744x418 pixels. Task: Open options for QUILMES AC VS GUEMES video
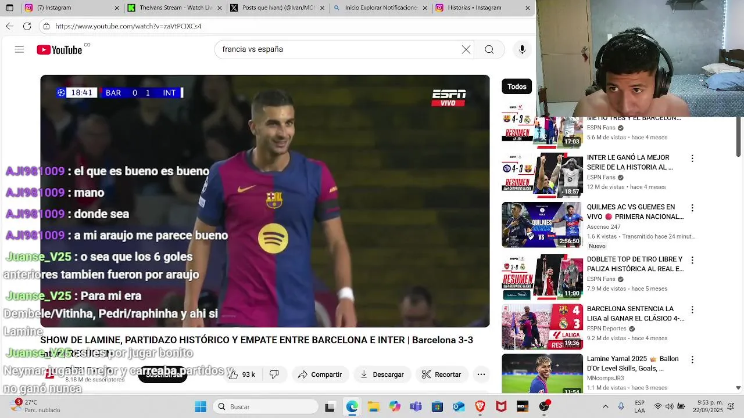(x=692, y=208)
